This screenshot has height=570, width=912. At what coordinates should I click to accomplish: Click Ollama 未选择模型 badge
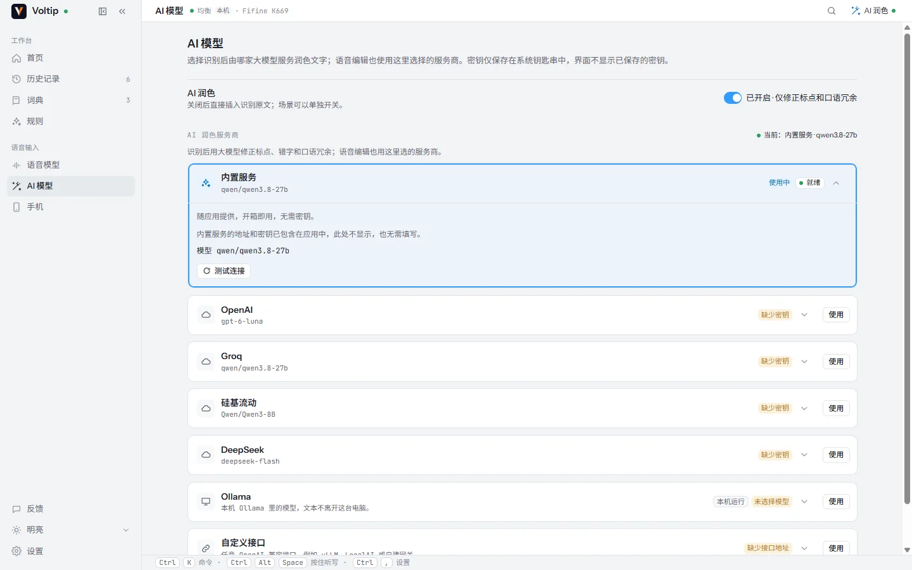click(771, 502)
